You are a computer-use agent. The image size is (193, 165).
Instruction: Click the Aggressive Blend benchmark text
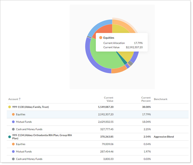pos(164,137)
